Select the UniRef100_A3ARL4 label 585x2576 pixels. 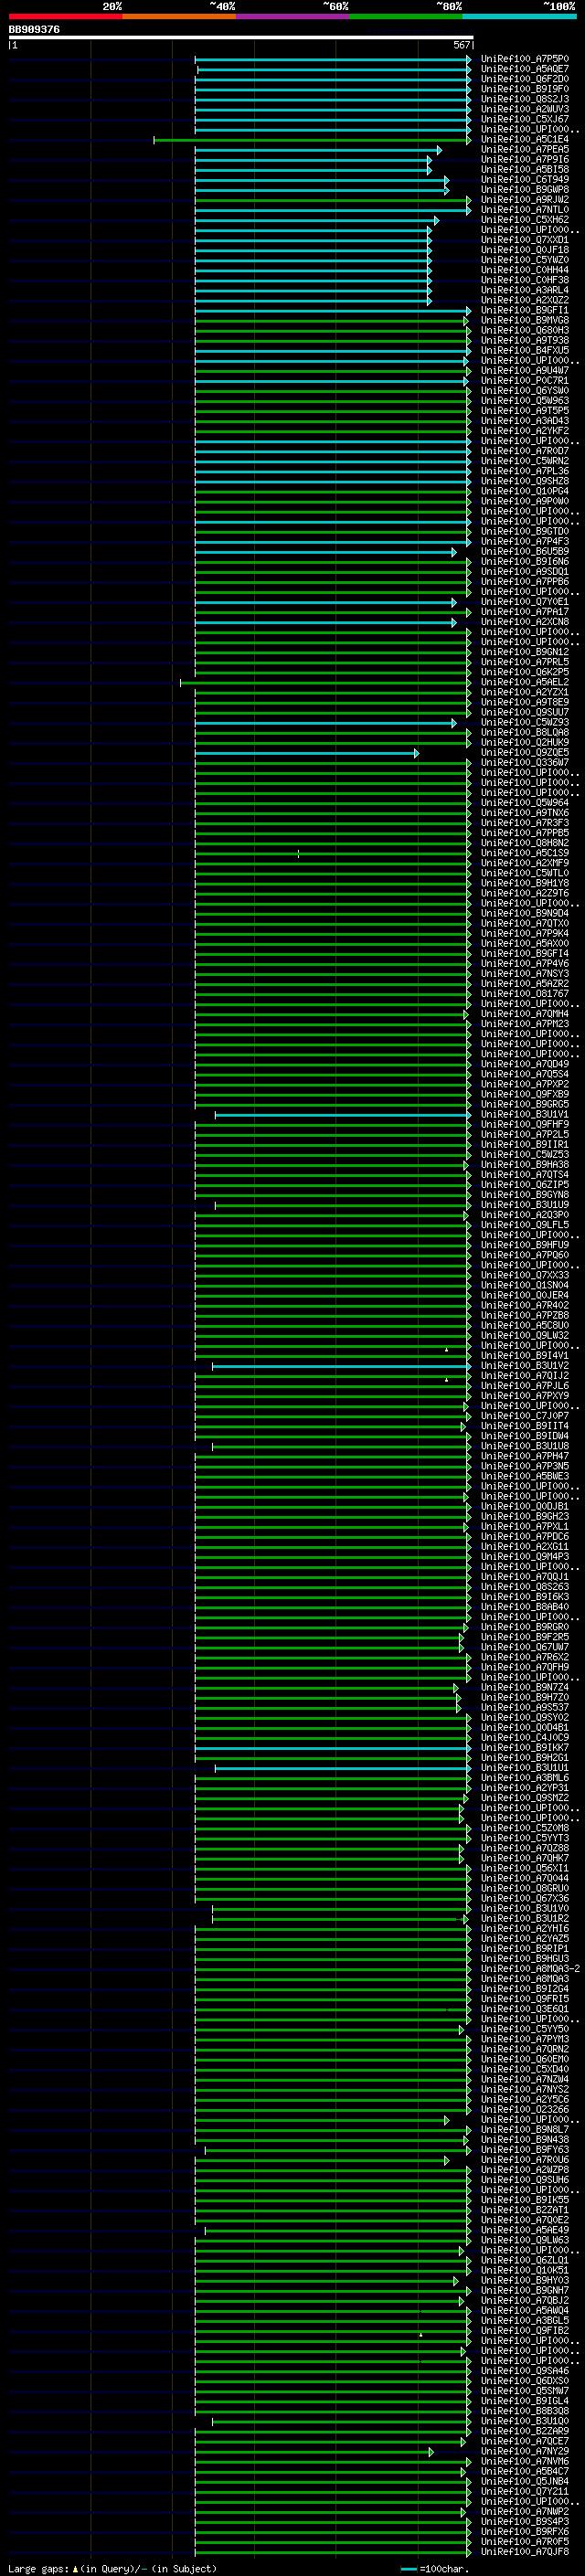(x=524, y=291)
